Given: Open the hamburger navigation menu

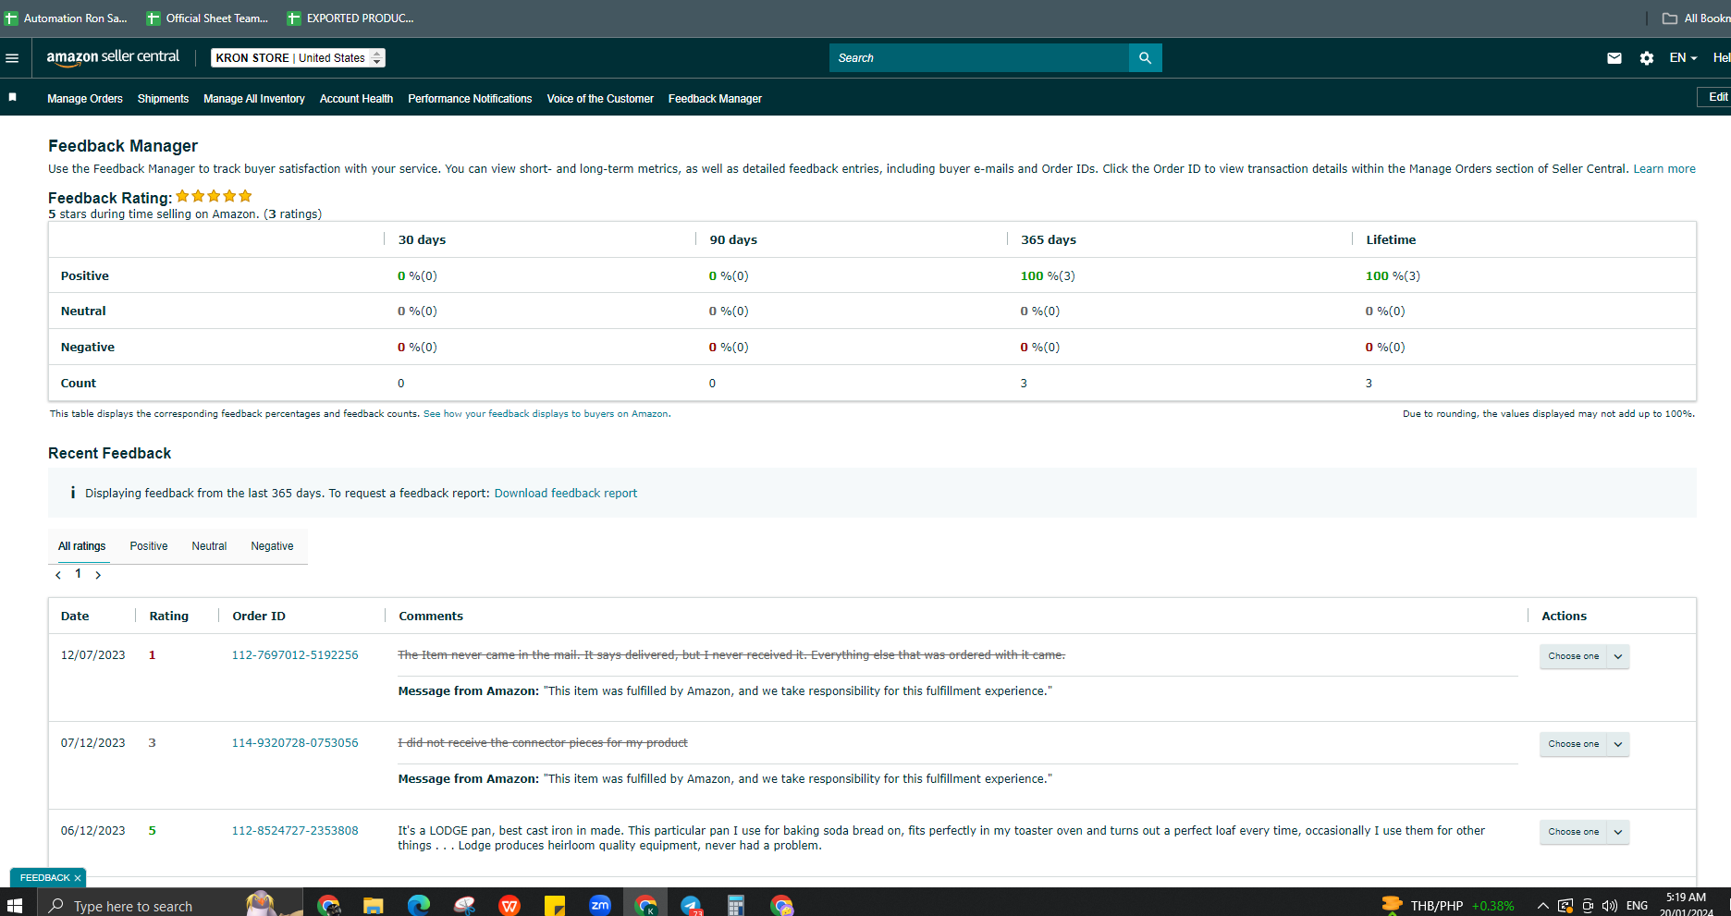Looking at the screenshot, I should [12, 58].
